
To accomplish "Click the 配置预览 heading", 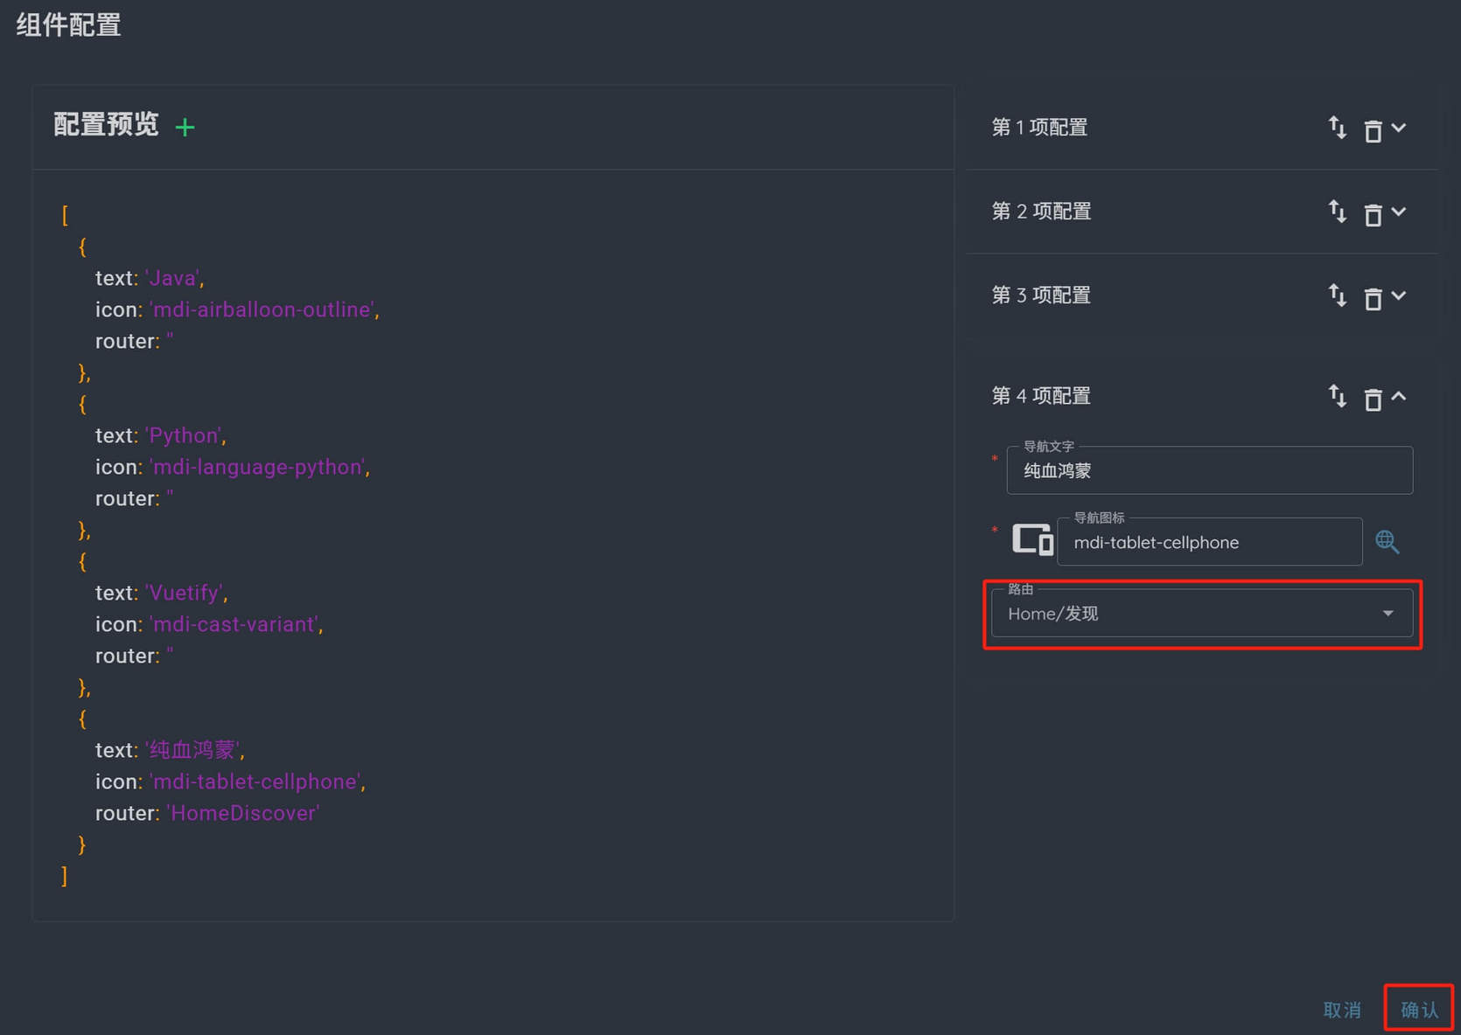I will coord(106,125).
